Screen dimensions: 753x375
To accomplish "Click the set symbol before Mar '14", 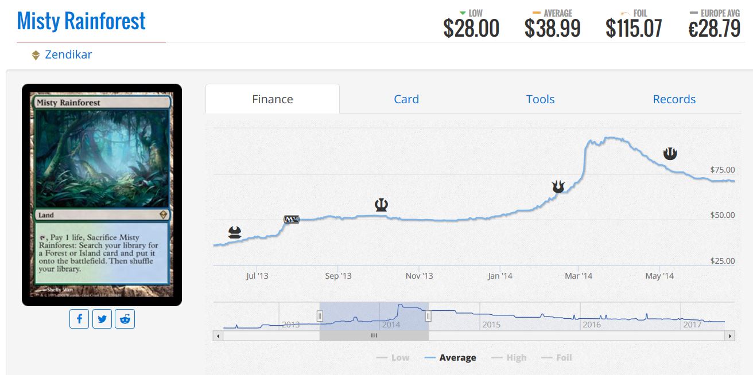I will [x=558, y=186].
